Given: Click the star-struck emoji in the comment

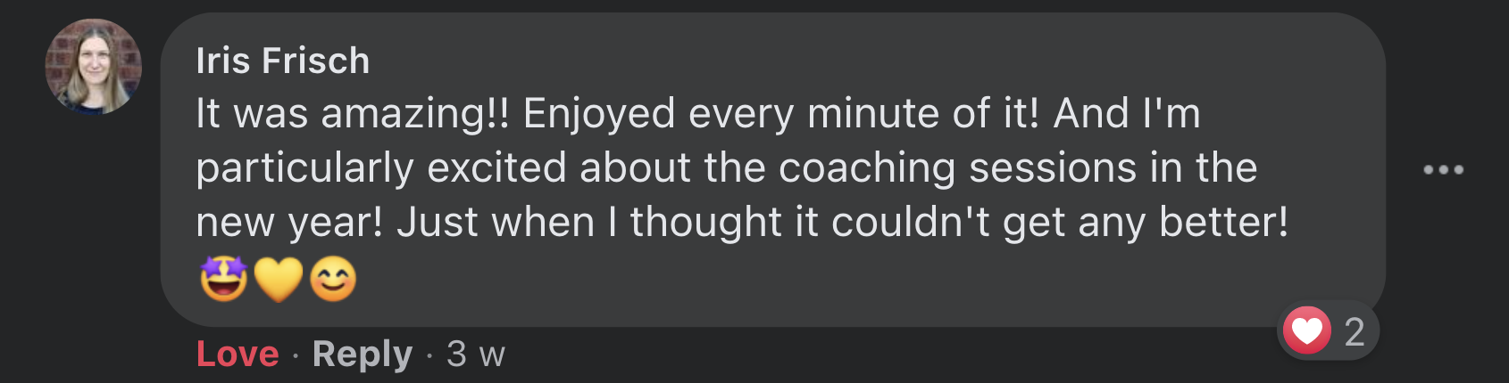Looking at the screenshot, I should 223,279.
